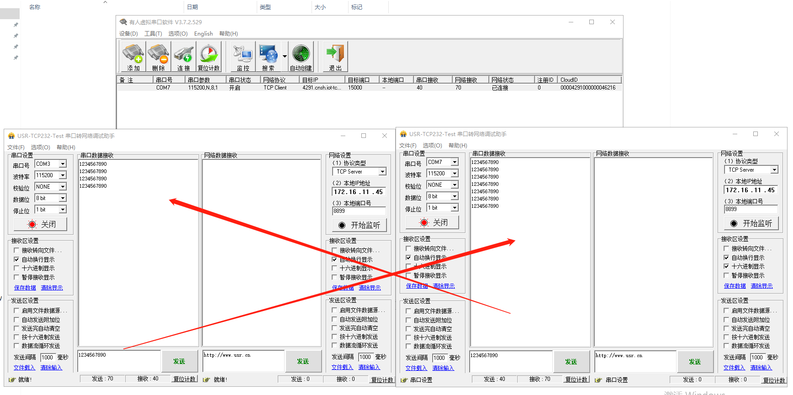Switch language via the English menu
The height and width of the screenshot is (395, 793).
pos(203,34)
